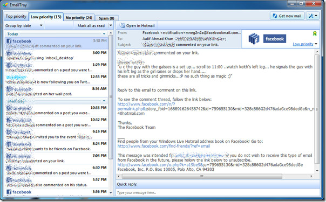Switch to the Top priority tab

(16, 16)
